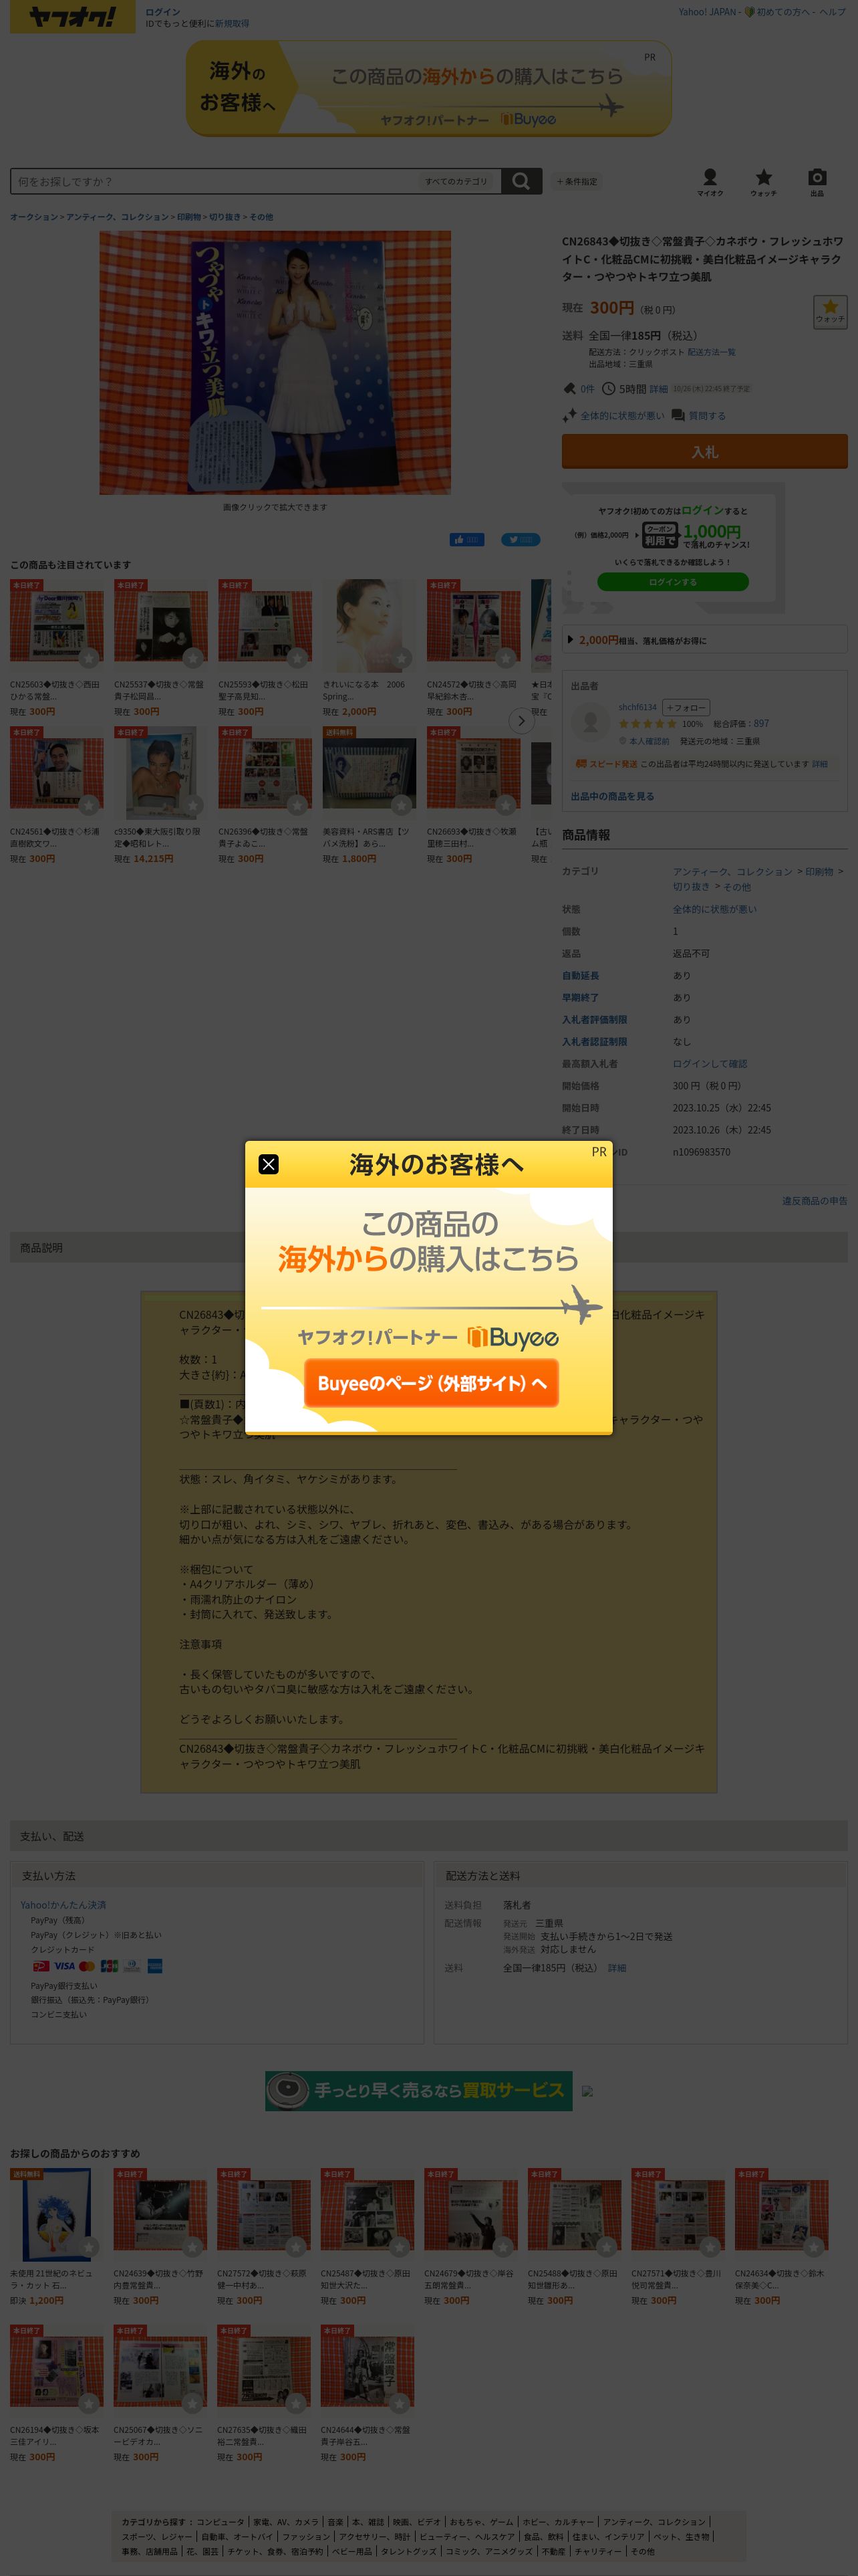Viewport: 858px width, 2576px height.
Task: Click the ログインして確認 link
Action: pyautogui.click(x=709, y=1063)
